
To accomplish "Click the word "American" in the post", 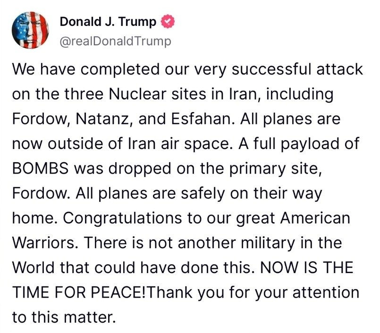I will pyautogui.click(x=315, y=218).
